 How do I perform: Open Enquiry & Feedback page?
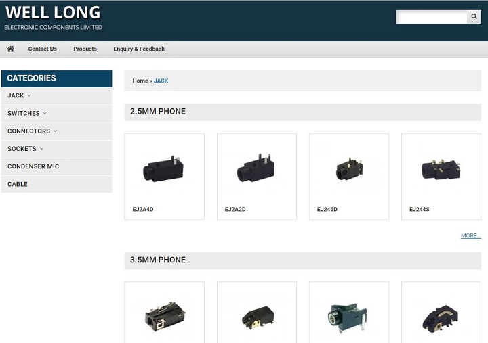click(139, 49)
